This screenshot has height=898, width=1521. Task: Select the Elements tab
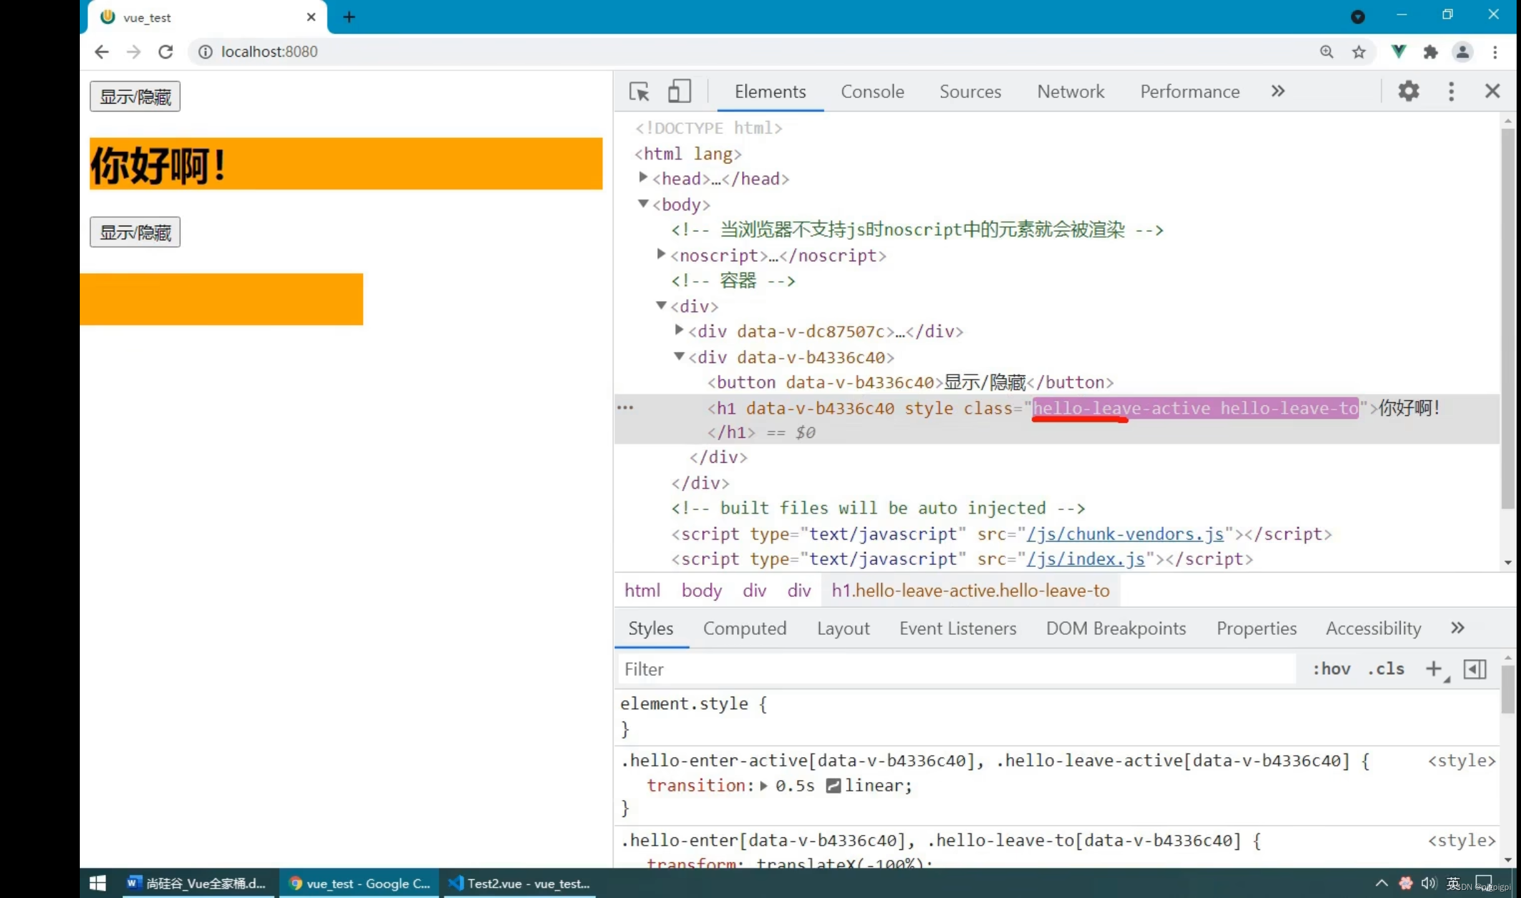click(x=770, y=92)
